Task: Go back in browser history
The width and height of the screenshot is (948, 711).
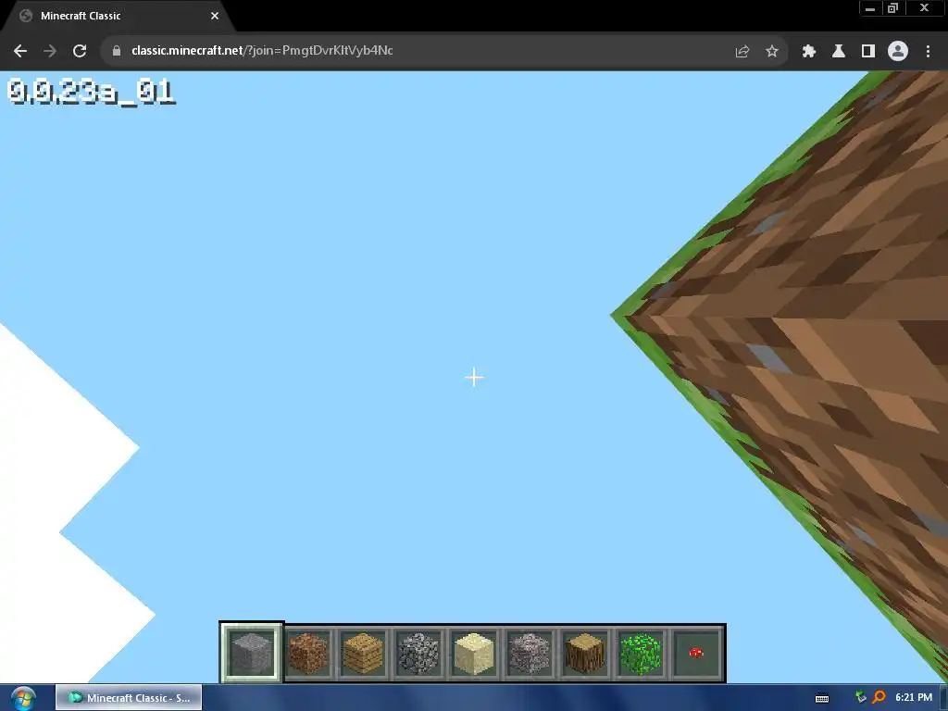Action: point(20,51)
